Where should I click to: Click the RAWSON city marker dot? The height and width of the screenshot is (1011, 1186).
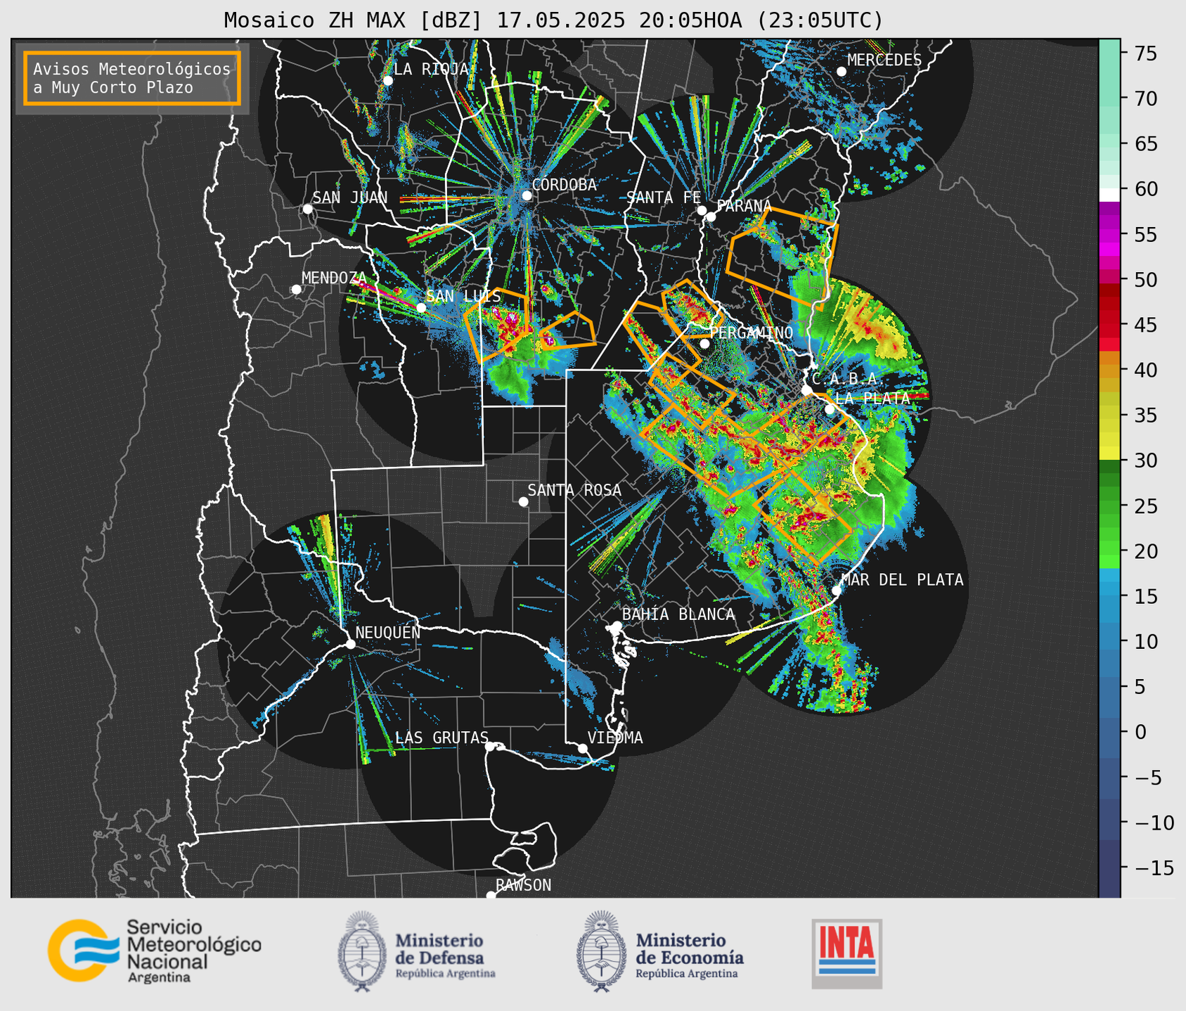click(491, 896)
